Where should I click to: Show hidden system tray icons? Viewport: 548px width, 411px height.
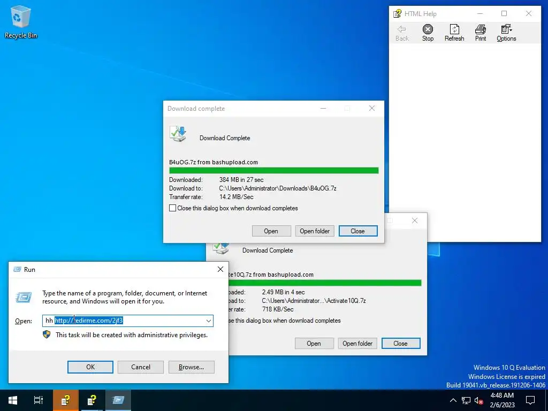(x=453, y=400)
